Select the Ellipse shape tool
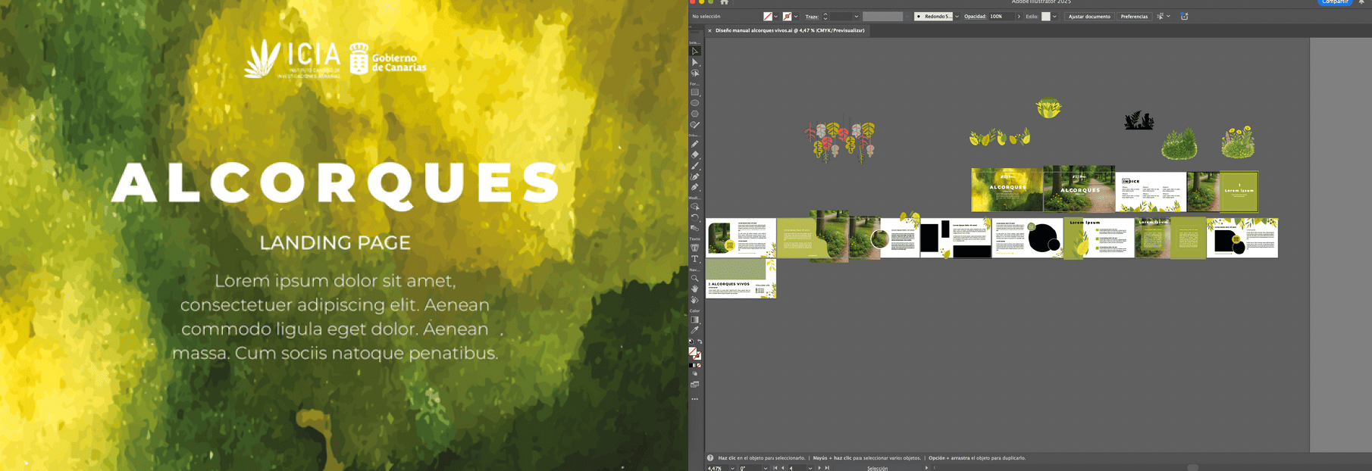The height and width of the screenshot is (471, 1372). pos(695,103)
